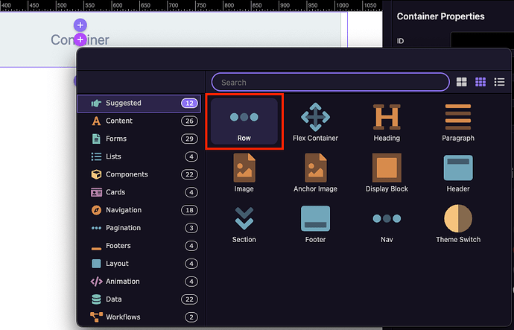The height and width of the screenshot is (330, 514).
Task: Open the Components category
Action: 139,174
